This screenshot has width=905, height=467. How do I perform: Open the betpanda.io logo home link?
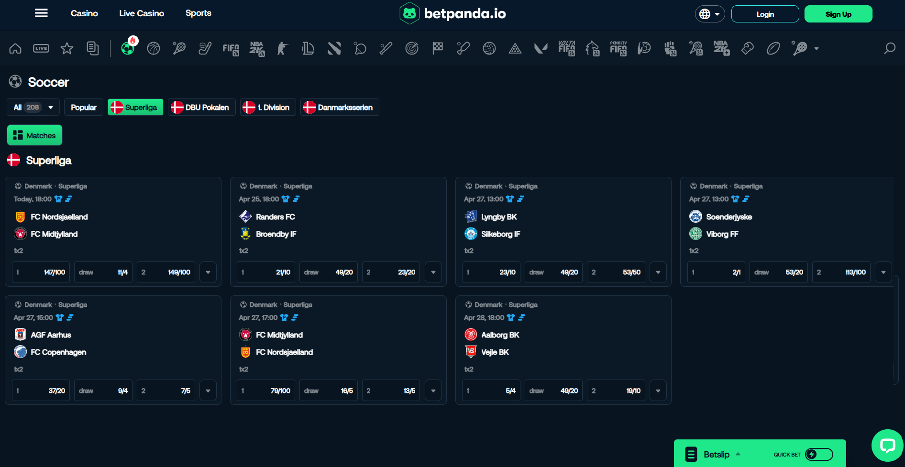[x=452, y=13]
